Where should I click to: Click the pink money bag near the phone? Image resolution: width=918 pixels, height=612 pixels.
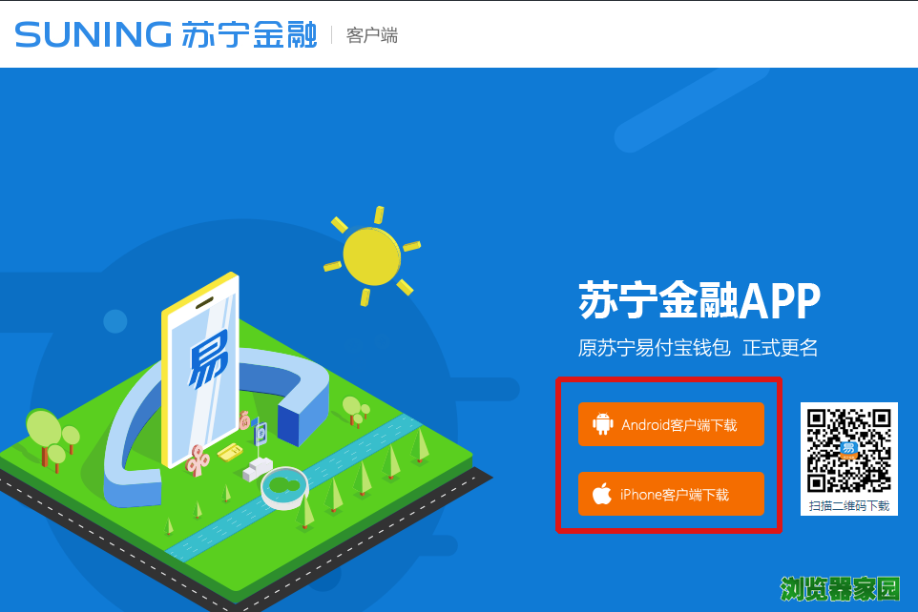[244, 419]
